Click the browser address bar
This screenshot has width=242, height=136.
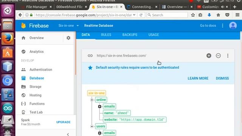pos(83,15)
